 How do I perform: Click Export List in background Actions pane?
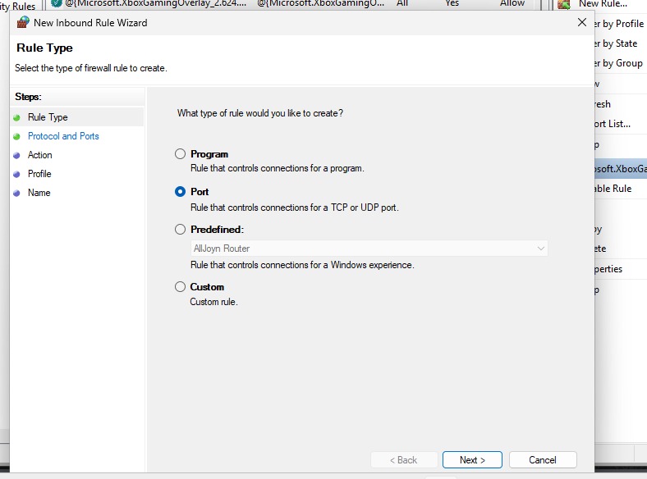[x=613, y=124]
